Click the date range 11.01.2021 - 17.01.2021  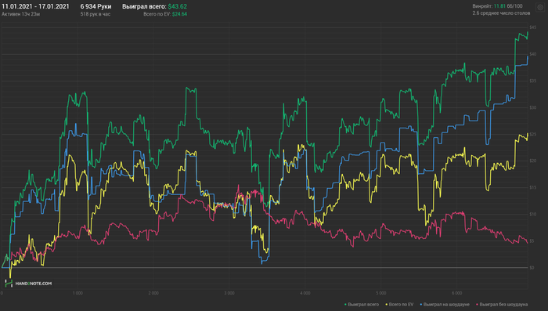[36, 6]
